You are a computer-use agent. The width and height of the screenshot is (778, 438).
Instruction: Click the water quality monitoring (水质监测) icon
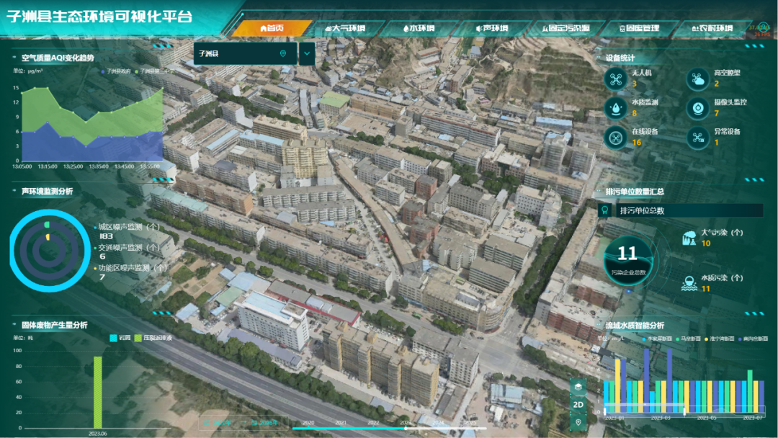coord(615,107)
